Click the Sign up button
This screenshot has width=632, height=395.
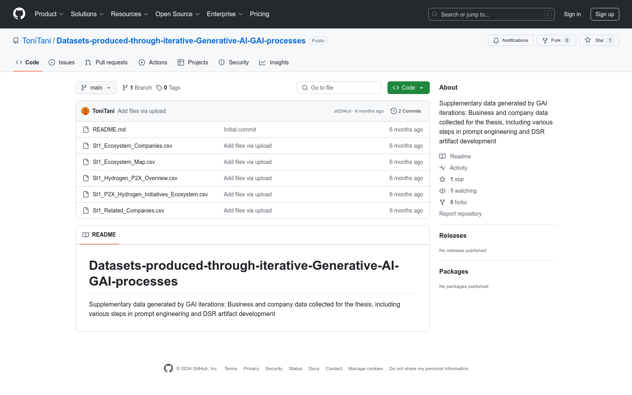[605, 14]
